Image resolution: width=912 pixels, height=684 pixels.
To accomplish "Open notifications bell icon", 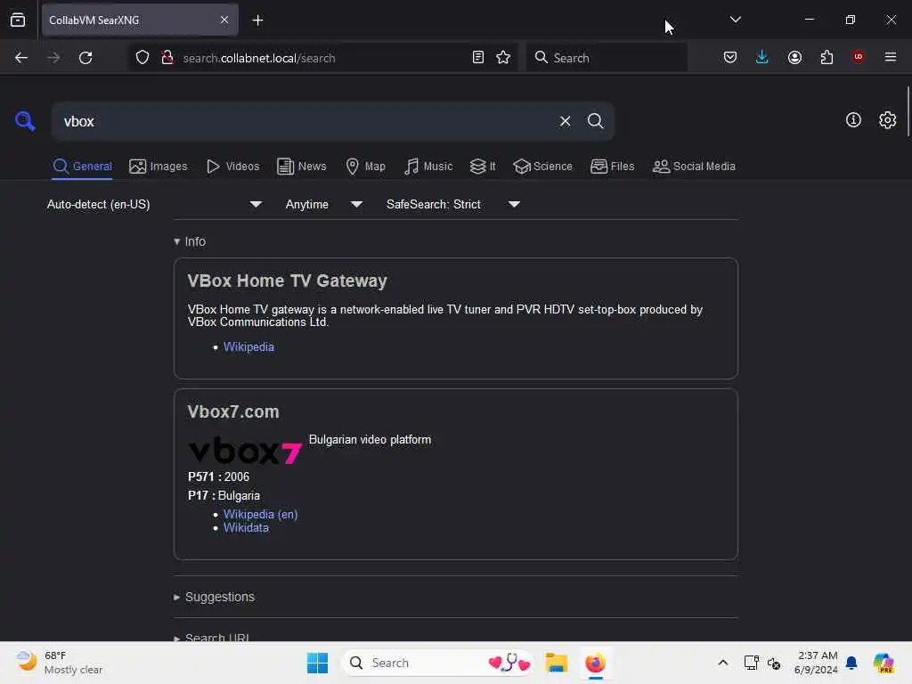I will (851, 663).
